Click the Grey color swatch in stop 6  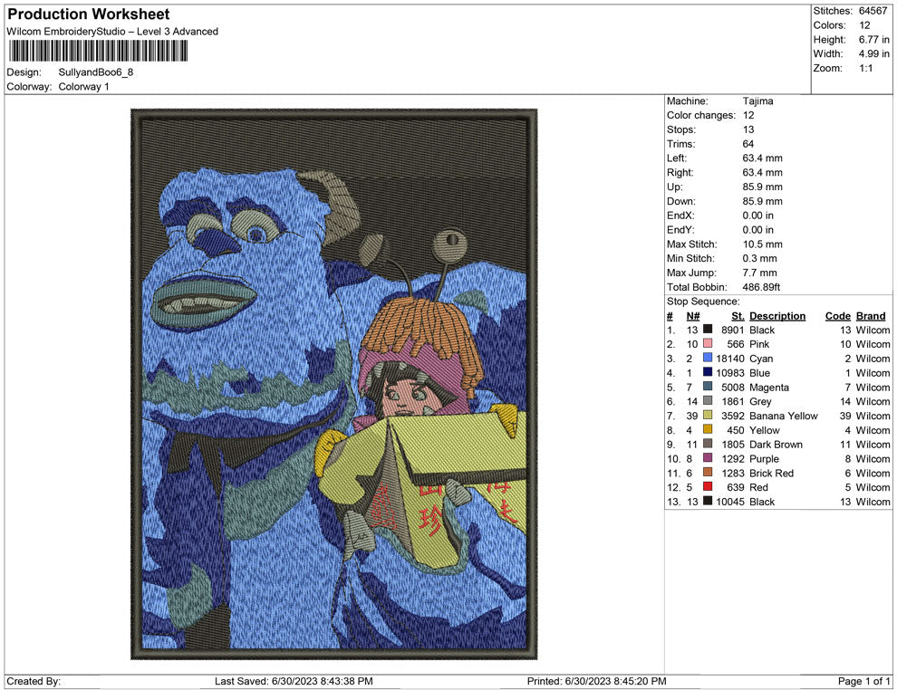tap(708, 401)
